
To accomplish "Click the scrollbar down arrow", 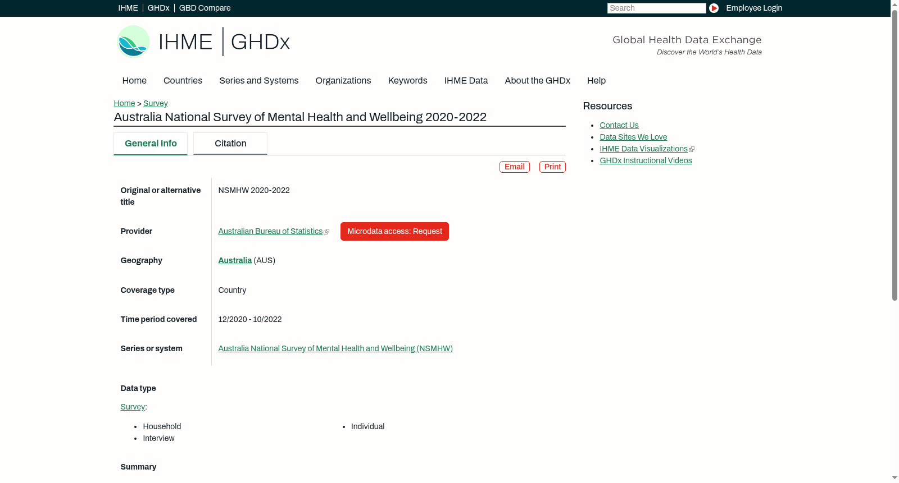I will point(895,478).
